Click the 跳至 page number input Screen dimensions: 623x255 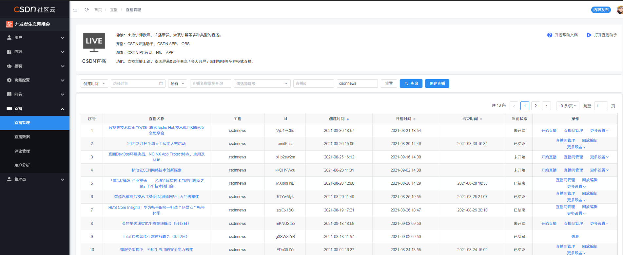[601, 106]
